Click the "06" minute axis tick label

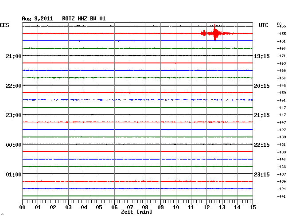114,207
